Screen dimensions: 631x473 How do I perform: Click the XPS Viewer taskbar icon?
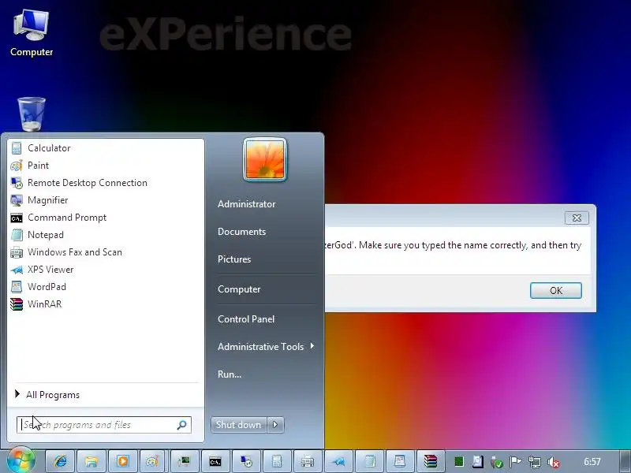[x=338, y=461]
